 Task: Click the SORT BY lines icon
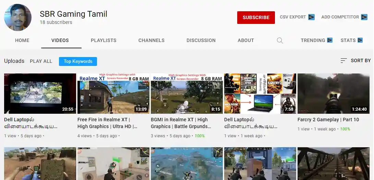coord(343,61)
